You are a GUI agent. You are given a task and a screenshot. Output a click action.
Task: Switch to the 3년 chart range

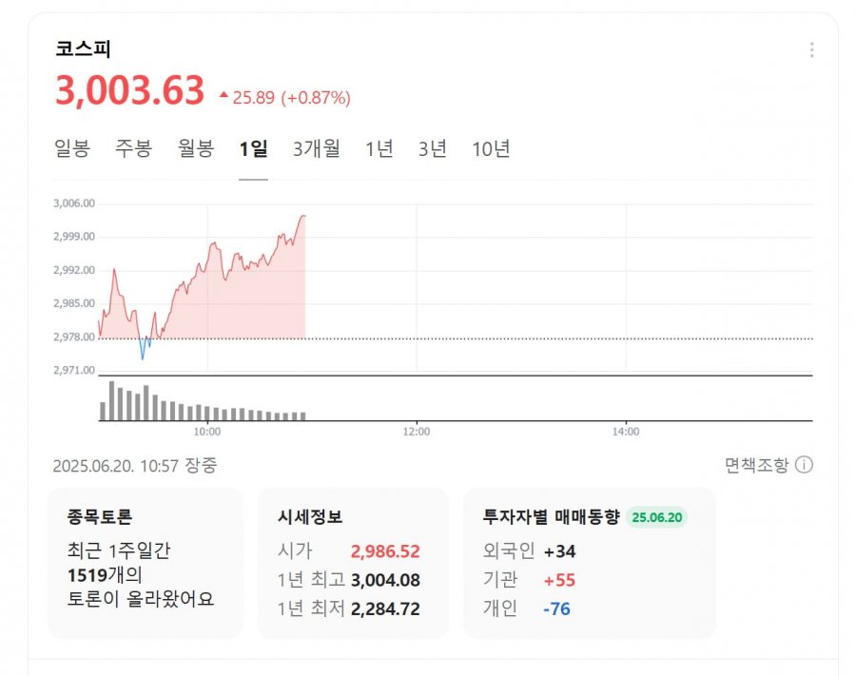433,148
